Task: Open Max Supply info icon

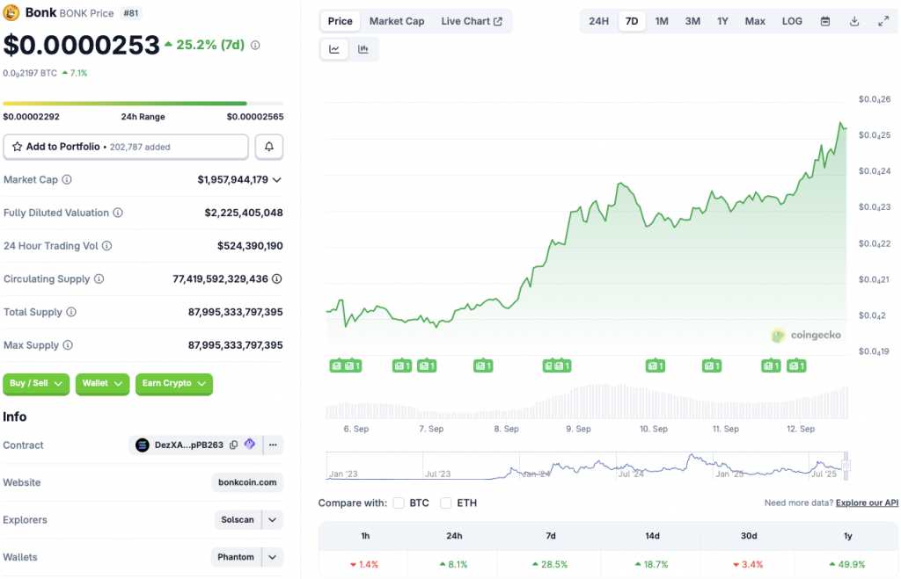Action: 68,345
